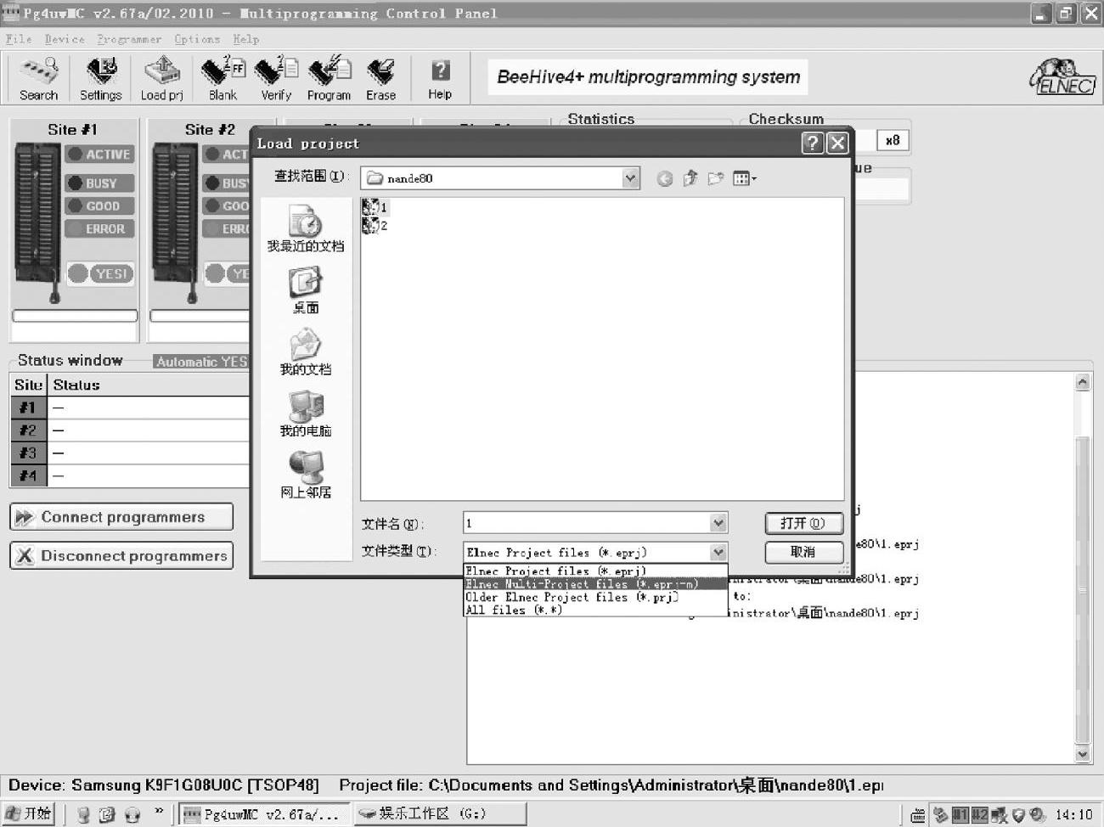1104x827 pixels.
Task: Click Site #2 progress bar
Action: click(x=200, y=316)
